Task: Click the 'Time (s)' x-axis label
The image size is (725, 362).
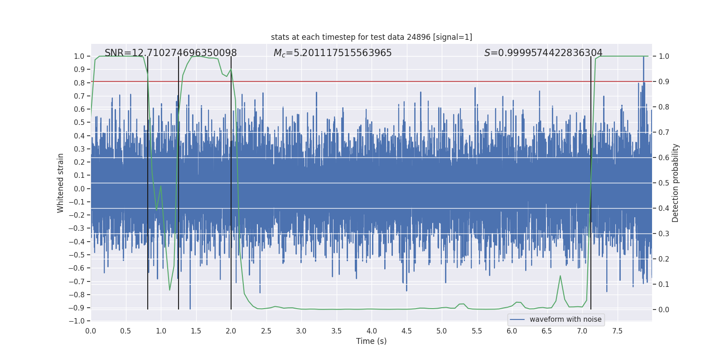Action: tap(372, 341)
